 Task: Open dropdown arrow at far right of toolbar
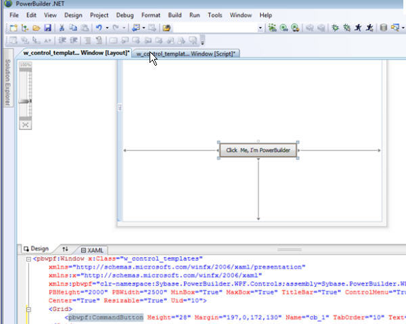[403, 28]
